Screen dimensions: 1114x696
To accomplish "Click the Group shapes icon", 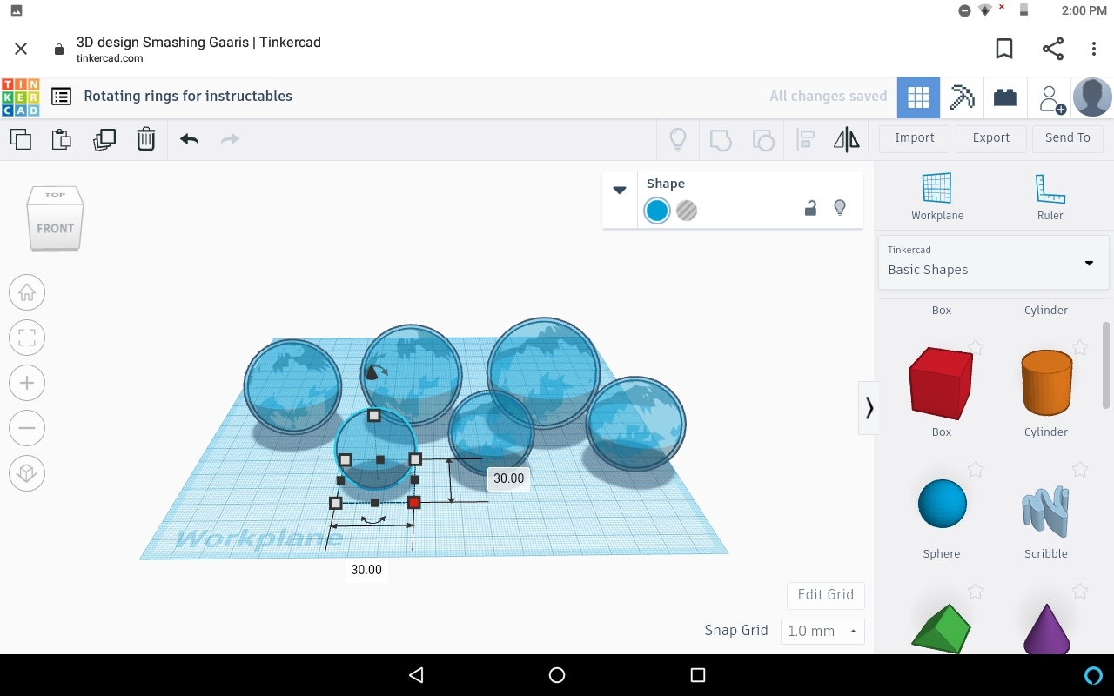I will pyautogui.click(x=721, y=139).
